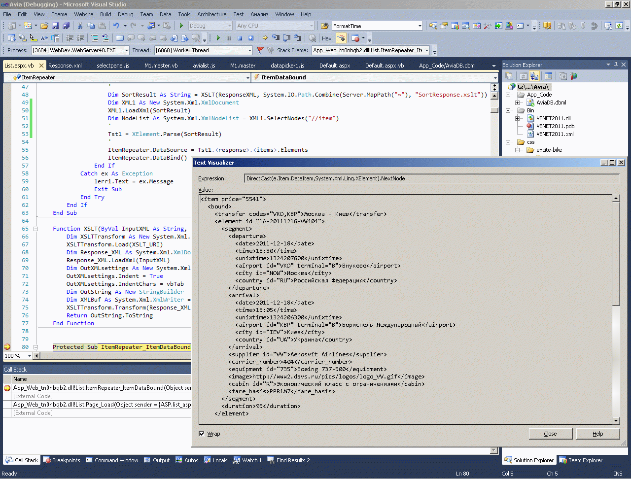The image size is (631, 479).
Task: Click the Copy Web Site icon in Solution Explorer
Action: tap(534, 75)
